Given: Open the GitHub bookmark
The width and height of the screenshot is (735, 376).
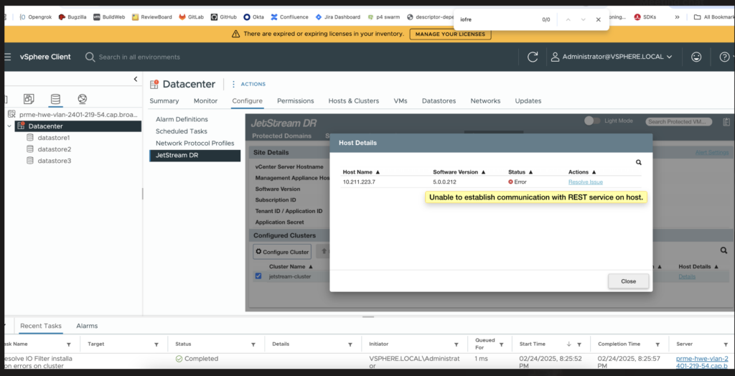Looking at the screenshot, I should (223, 17).
